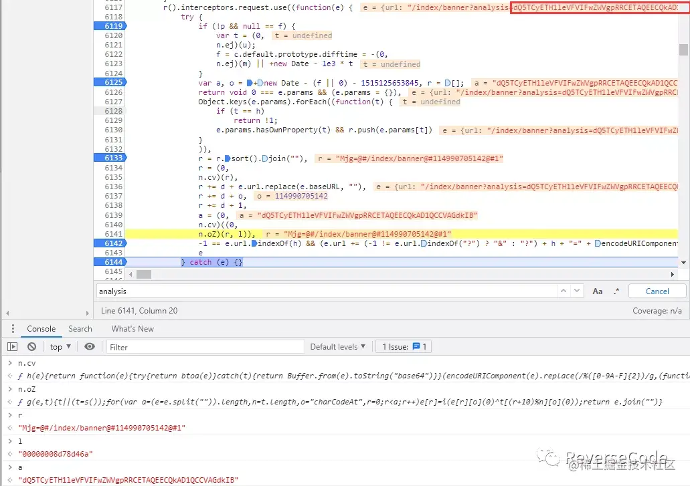Focus the search field containing analysis
This screenshot has height=486, width=690.
coord(327,291)
